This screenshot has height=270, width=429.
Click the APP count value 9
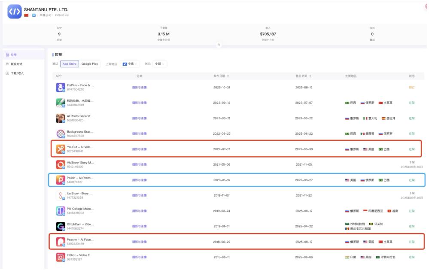point(59,34)
